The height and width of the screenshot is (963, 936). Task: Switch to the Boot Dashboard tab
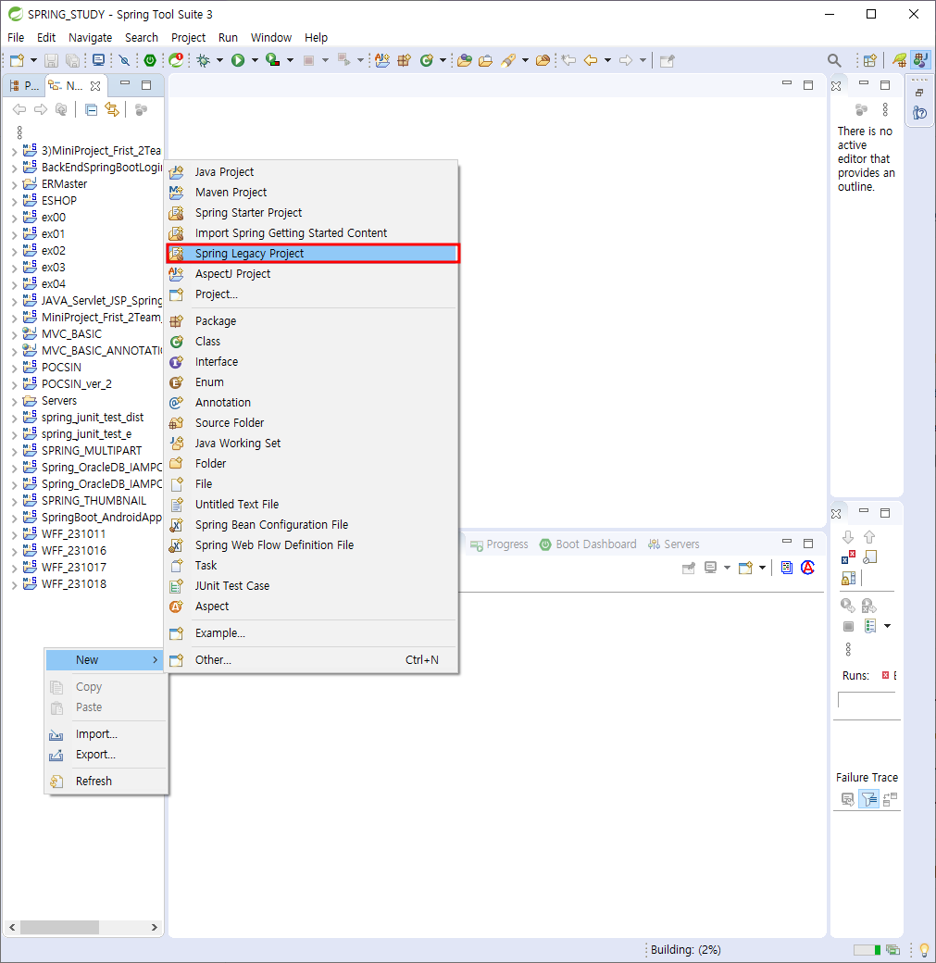pos(588,544)
